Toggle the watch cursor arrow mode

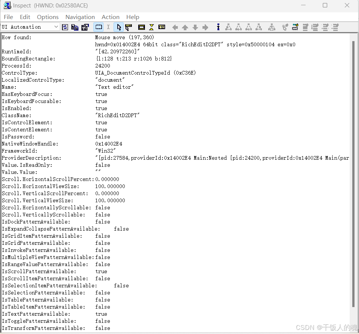pyautogui.click(x=118, y=27)
